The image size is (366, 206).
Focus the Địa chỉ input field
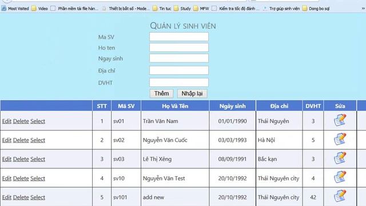pyautogui.click(x=179, y=70)
